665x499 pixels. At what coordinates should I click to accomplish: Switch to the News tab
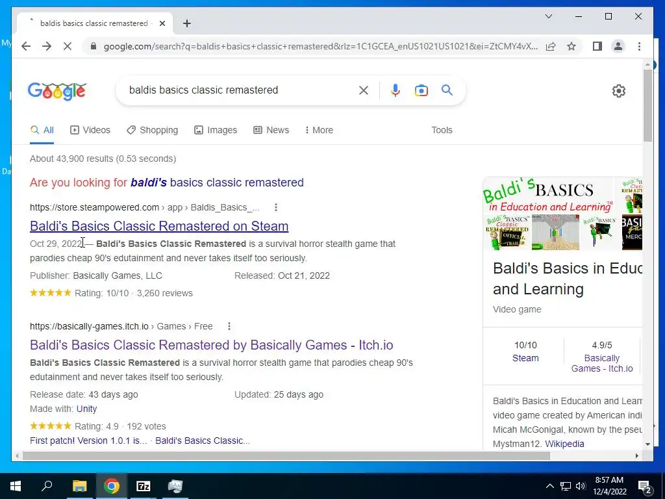271,130
